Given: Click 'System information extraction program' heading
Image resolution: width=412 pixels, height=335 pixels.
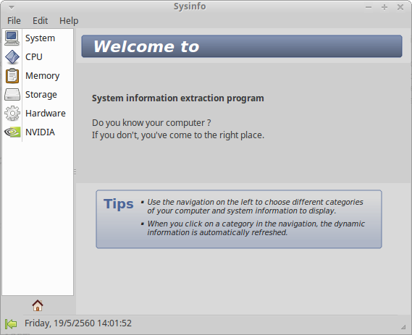Looking at the screenshot, I should [178, 98].
